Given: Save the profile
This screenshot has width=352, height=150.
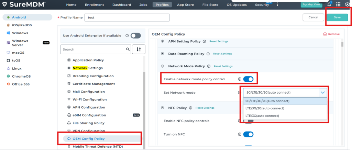Looking at the screenshot, I should [x=337, y=17].
